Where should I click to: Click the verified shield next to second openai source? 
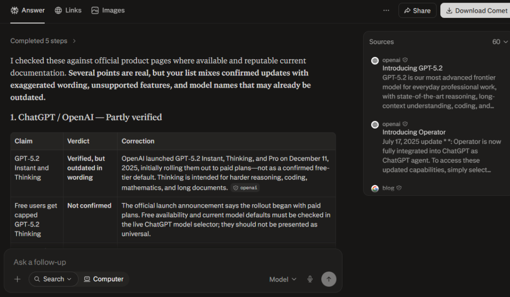click(405, 124)
